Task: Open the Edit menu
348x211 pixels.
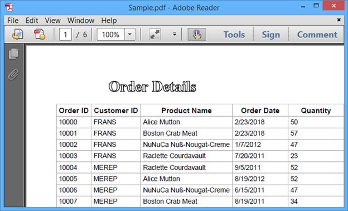Action: [32, 21]
